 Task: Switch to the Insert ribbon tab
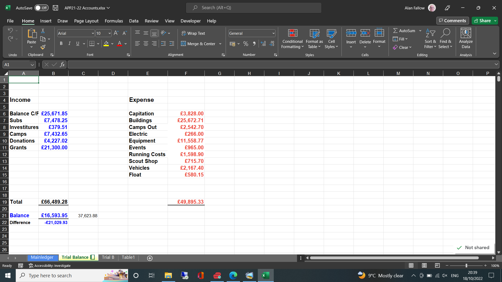[46, 21]
